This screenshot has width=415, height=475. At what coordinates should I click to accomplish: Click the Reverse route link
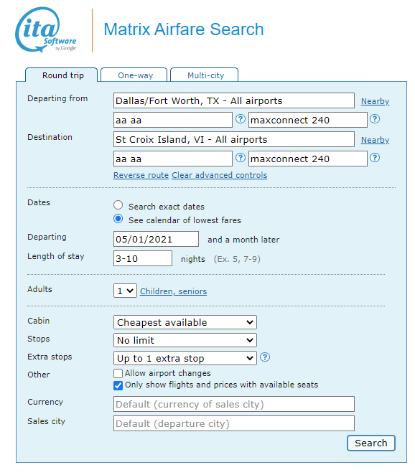coord(141,175)
